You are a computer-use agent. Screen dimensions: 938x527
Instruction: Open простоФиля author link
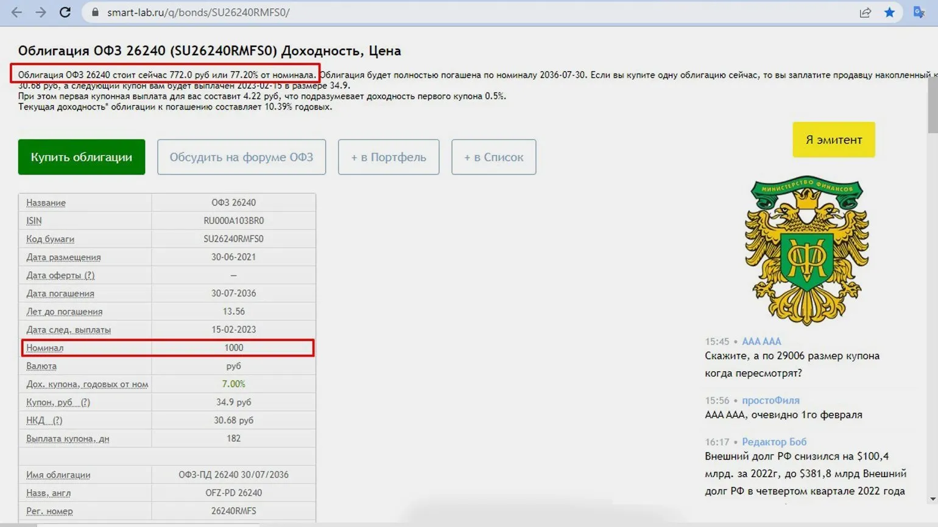pos(770,400)
